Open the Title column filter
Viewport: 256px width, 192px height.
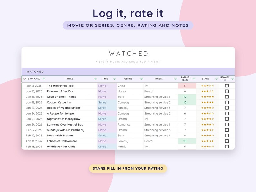pos(95,79)
